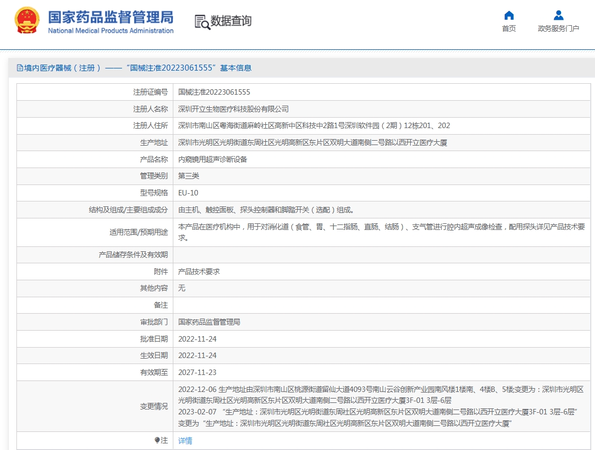This screenshot has height=450, width=595.
Task: Click the lightbulb icon beside 注
Action: pyautogui.click(x=157, y=440)
